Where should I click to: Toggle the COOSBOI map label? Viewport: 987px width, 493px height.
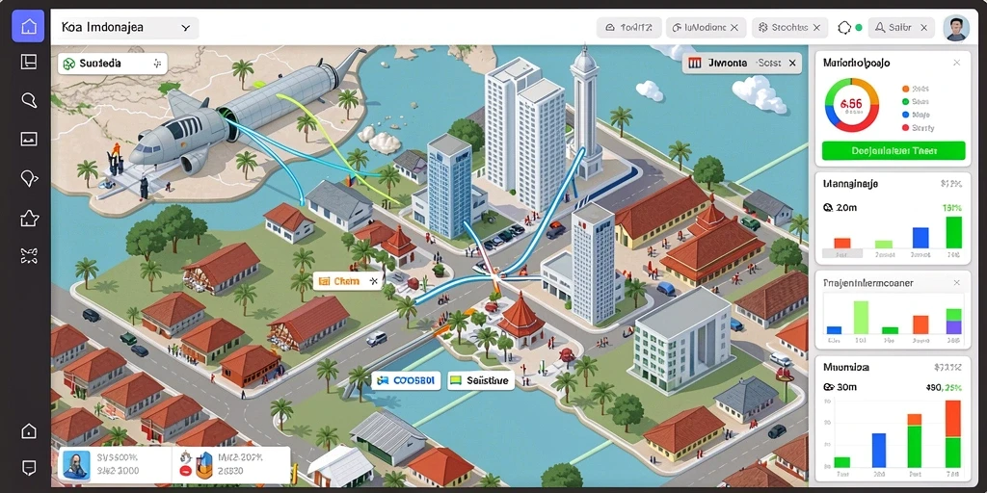pos(404,380)
